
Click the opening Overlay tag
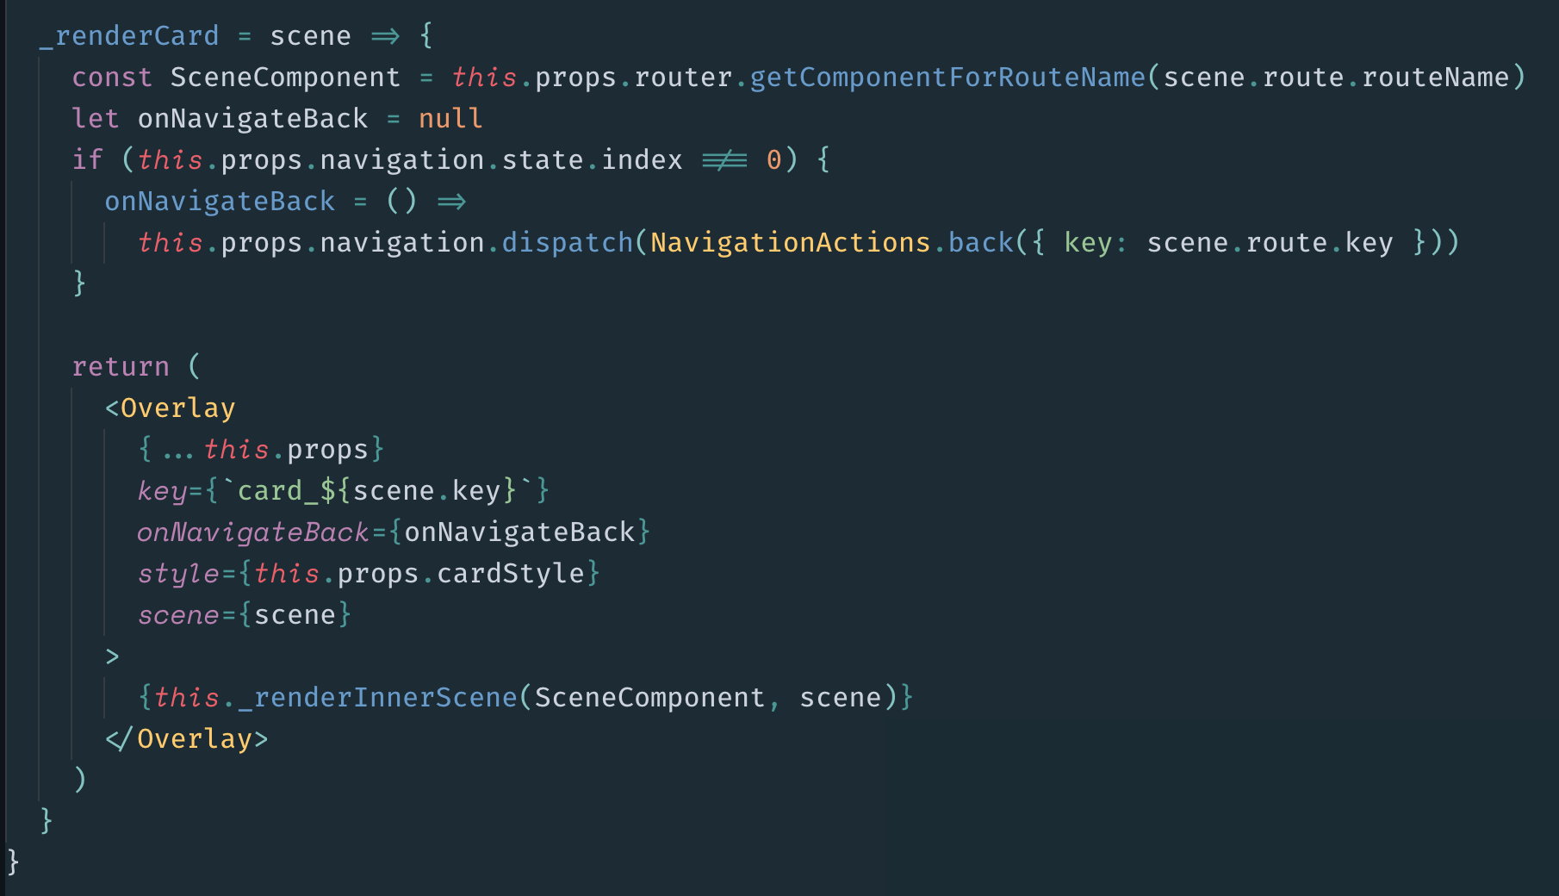pos(170,408)
